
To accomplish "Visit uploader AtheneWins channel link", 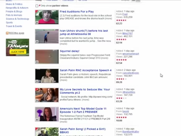I will [x=129, y=92].
